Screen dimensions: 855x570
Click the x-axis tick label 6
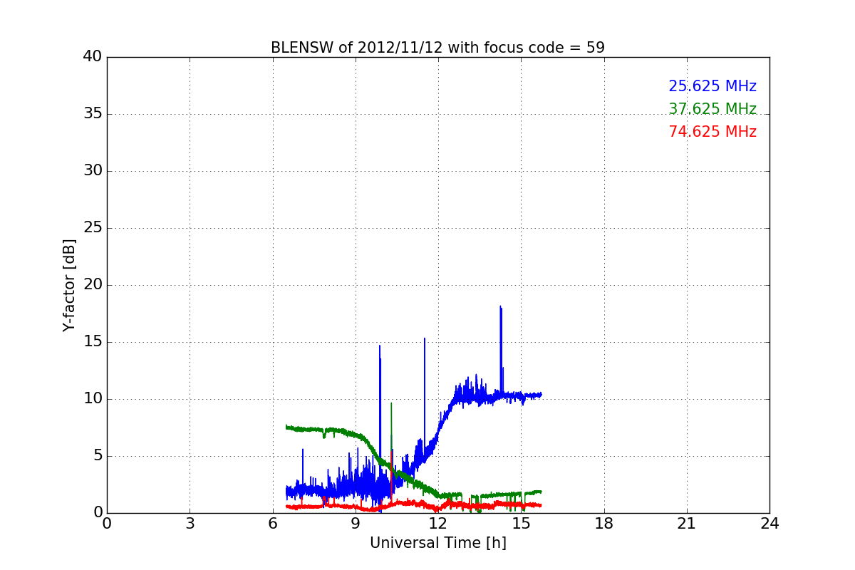pos(272,524)
